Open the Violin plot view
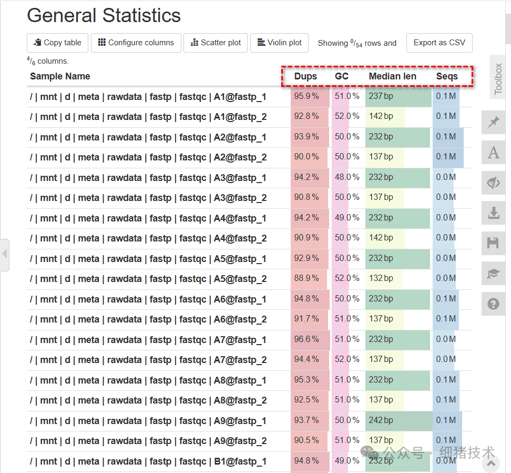 point(280,43)
